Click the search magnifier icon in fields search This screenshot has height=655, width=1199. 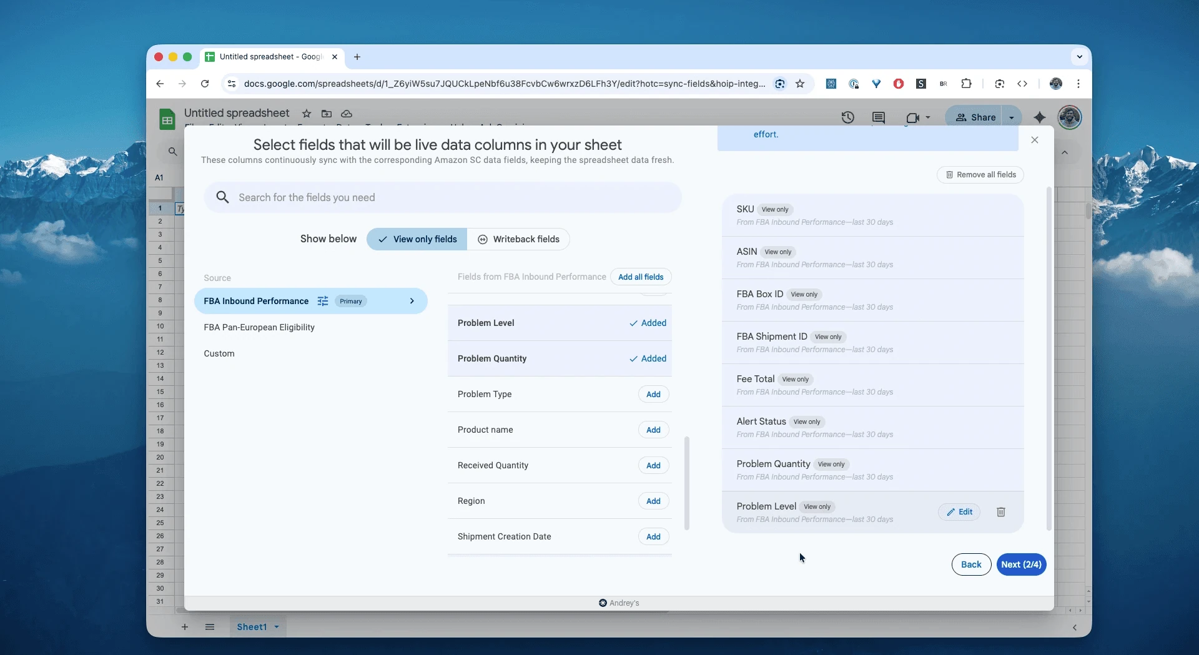tap(222, 197)
